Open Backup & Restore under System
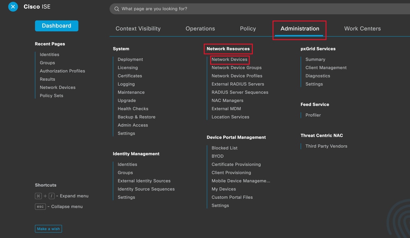The width and height of the screenshot is (410, 238). tap(137, 117)
